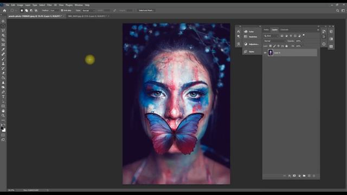Create a new group folder icon
Screen dimensions: 347x195
(x=304, y=175)
